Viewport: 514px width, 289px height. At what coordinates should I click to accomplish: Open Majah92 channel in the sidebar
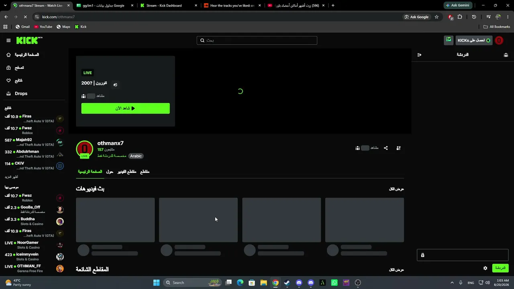34,142
